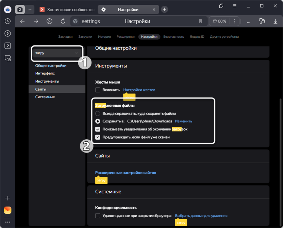283x228 pixels.
Task: Click the Yandex home 'Я' icon
Action: (x=49, y=21)
